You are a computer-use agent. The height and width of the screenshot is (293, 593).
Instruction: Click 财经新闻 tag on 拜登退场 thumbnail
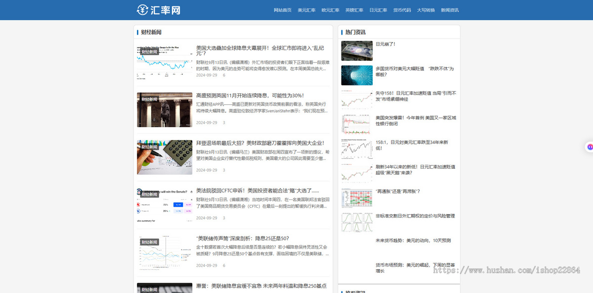[x=149, y=147]
